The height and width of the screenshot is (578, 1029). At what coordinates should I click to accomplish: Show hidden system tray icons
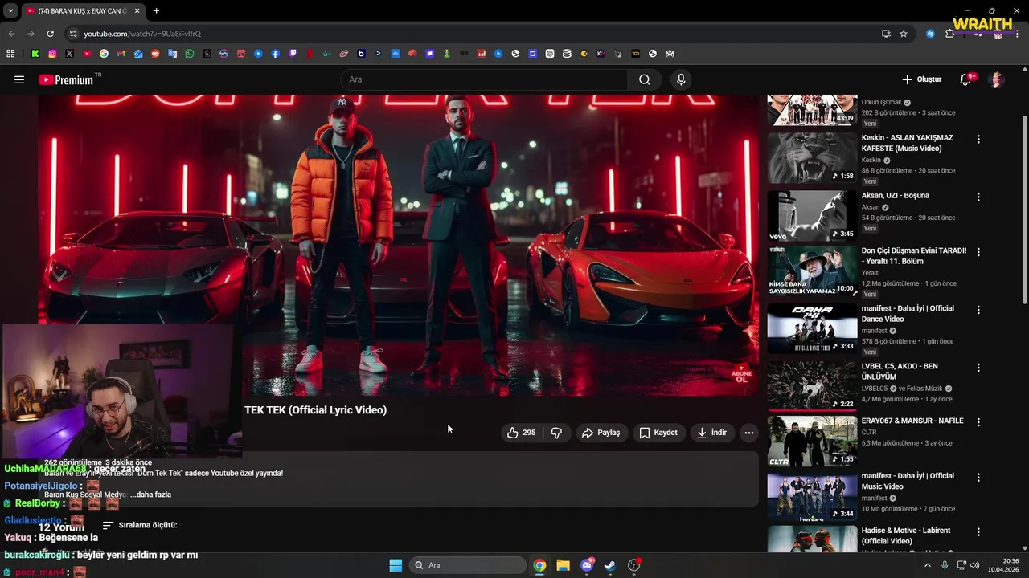(927, 565)
